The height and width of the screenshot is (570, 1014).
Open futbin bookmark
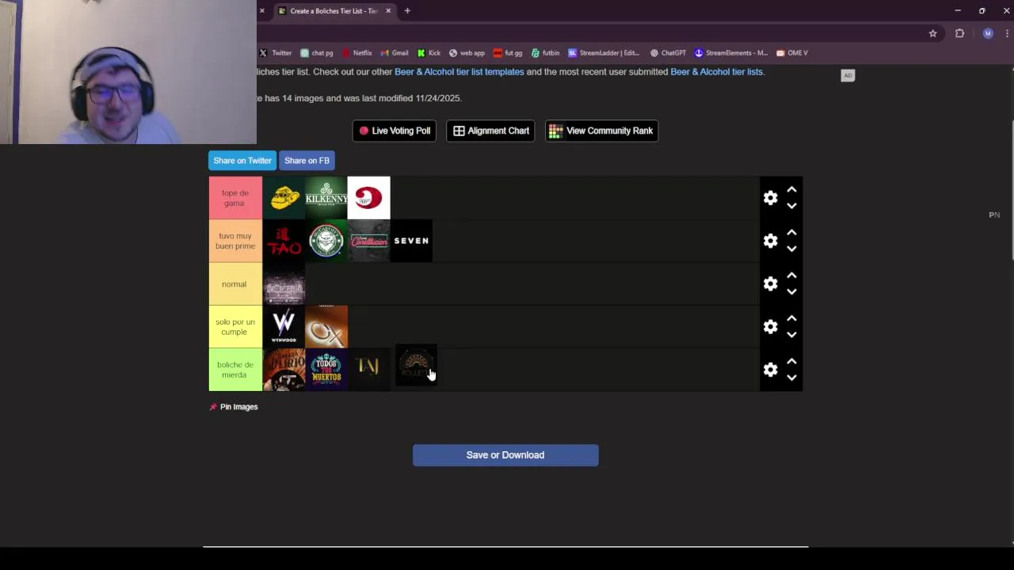545,53
